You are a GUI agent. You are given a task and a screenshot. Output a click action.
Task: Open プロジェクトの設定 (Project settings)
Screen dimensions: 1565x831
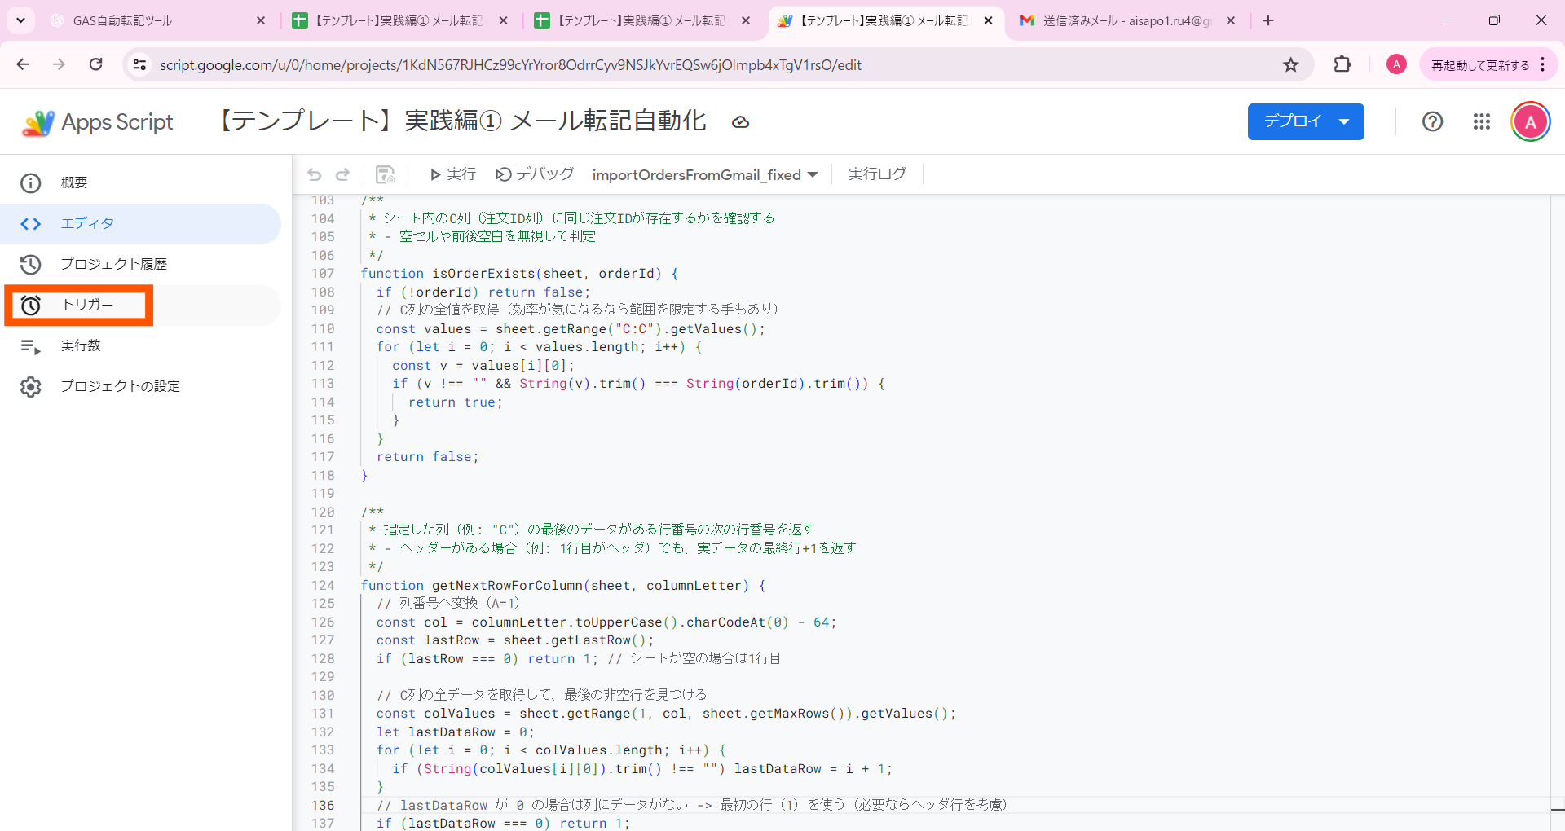121,386
